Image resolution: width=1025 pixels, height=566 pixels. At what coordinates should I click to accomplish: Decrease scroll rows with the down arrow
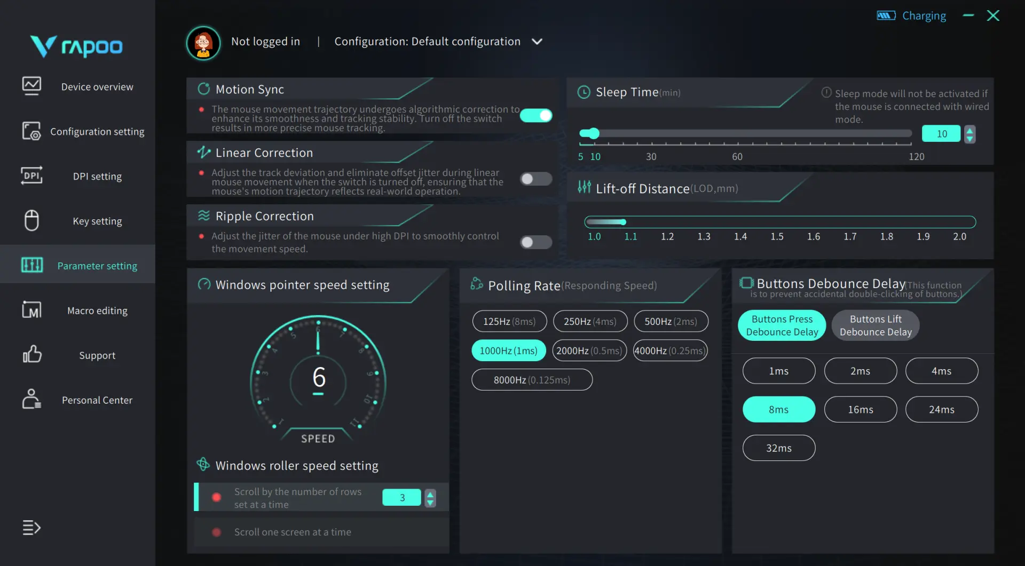click(430, 502)
